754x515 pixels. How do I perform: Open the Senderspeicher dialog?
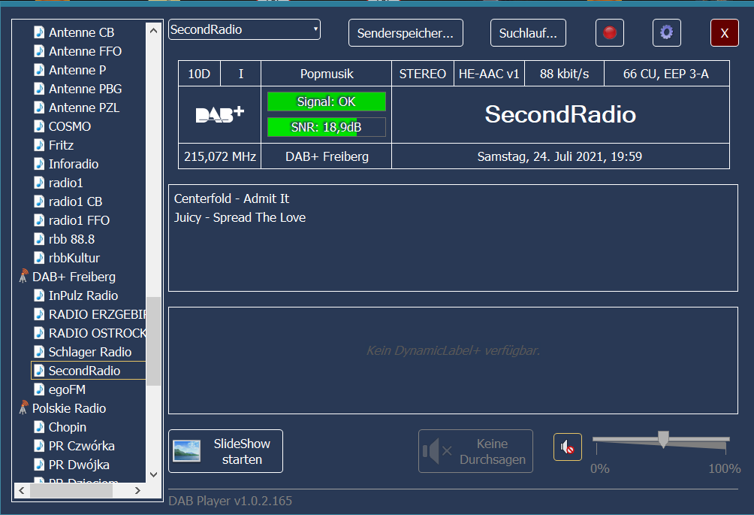pyautogui.click(x=406, y=33)
